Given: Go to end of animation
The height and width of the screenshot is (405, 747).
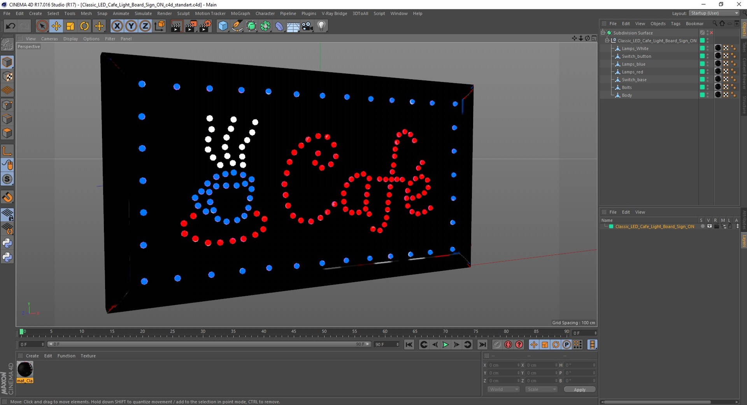Looking at the screenshot, I should pyautogui.click(x=482, y=345).
